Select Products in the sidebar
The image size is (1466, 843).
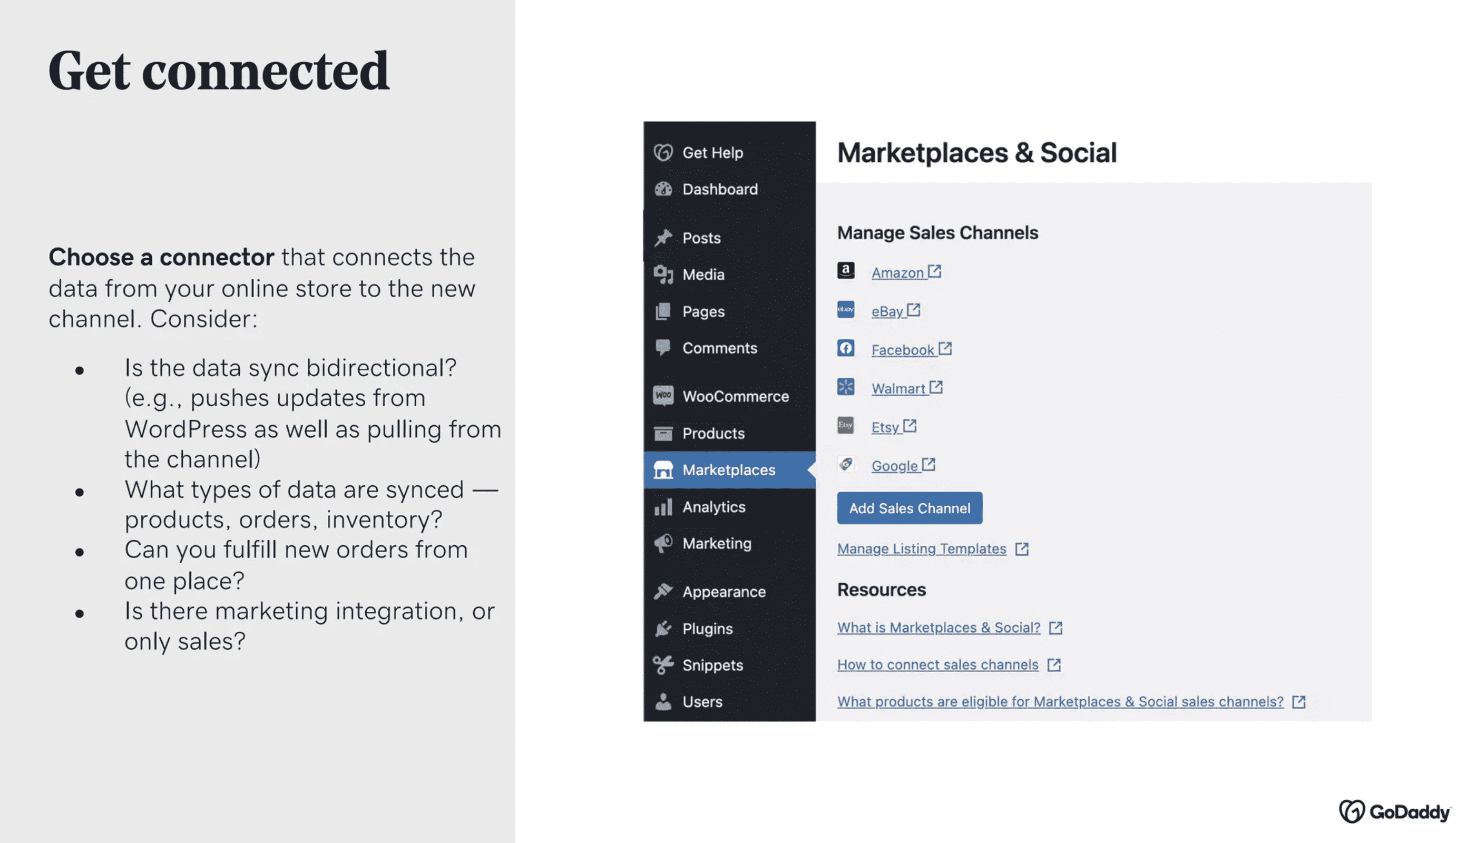pos(729,433)
